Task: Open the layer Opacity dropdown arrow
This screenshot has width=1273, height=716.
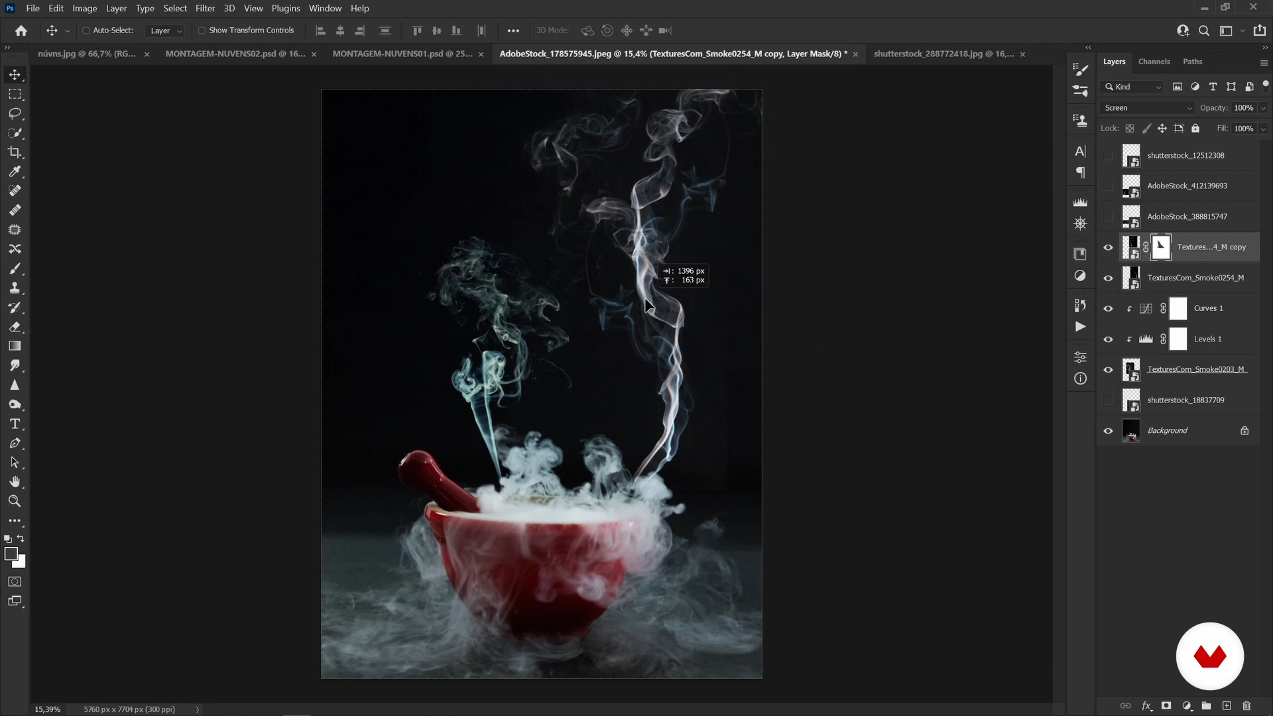Action: (1263, 108)
